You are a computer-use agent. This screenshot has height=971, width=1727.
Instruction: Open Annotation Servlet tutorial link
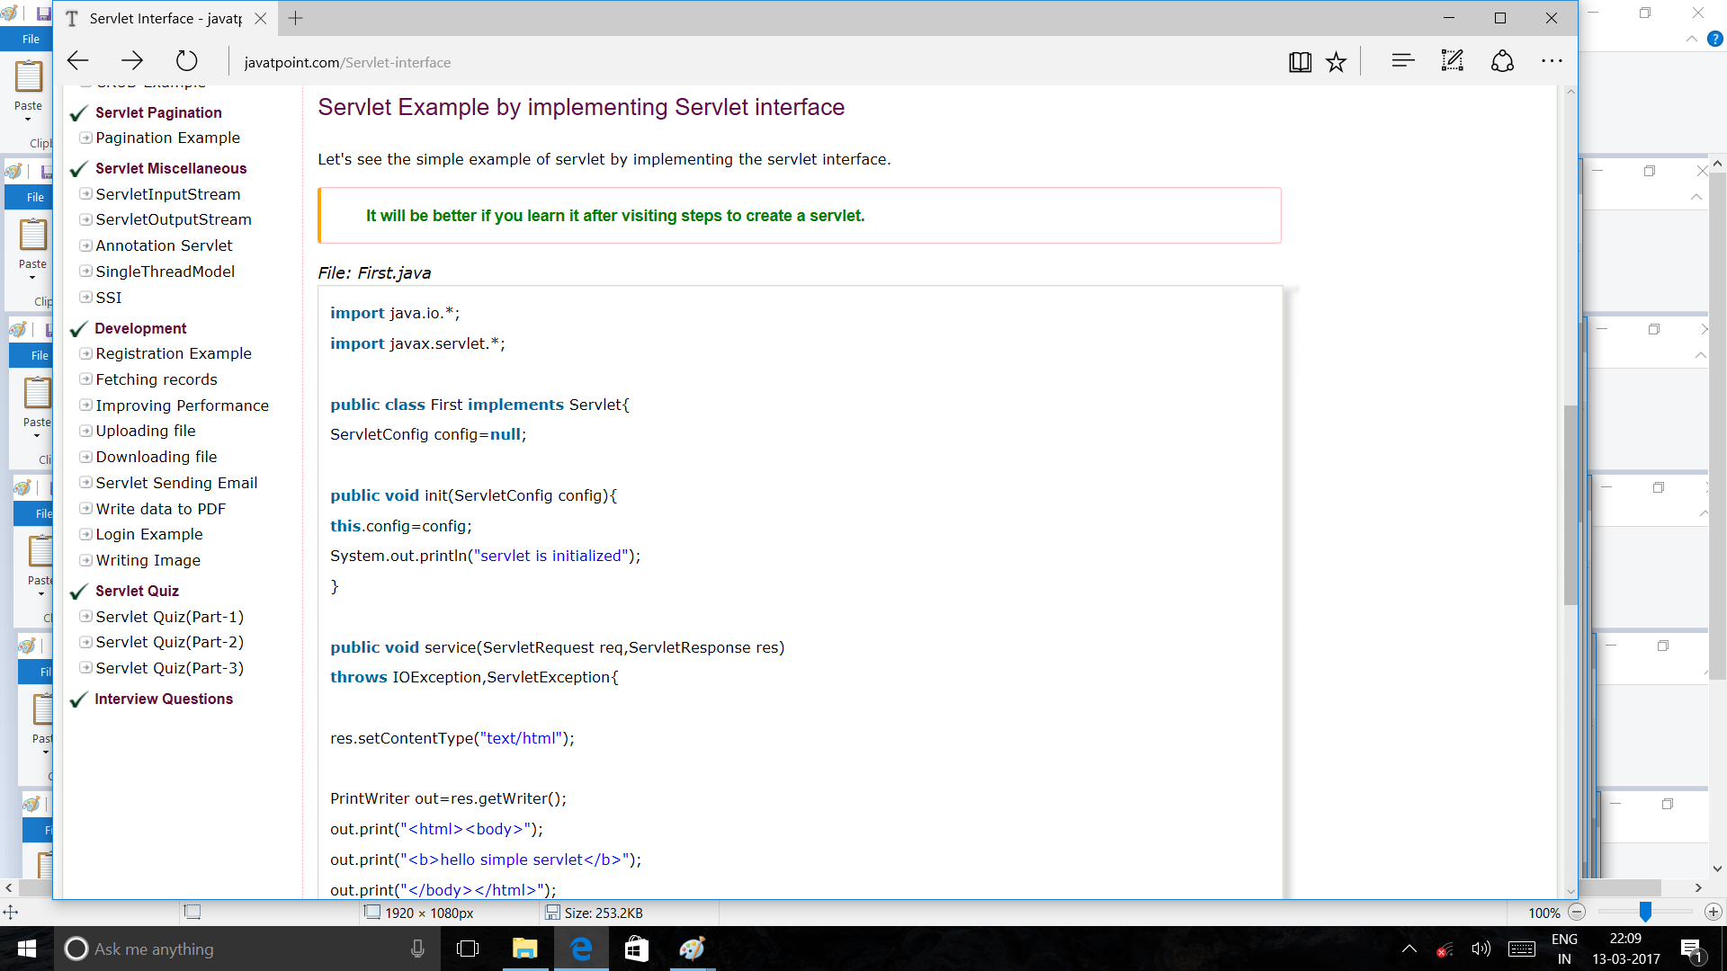[x=164, y=245]
